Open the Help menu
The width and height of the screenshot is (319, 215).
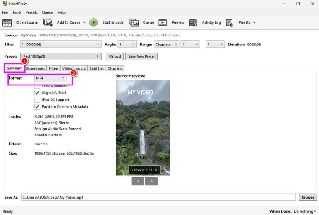pyautogui.click(x=62, y=13)
